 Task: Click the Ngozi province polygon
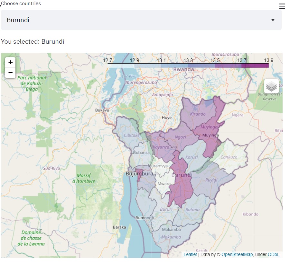180,136
